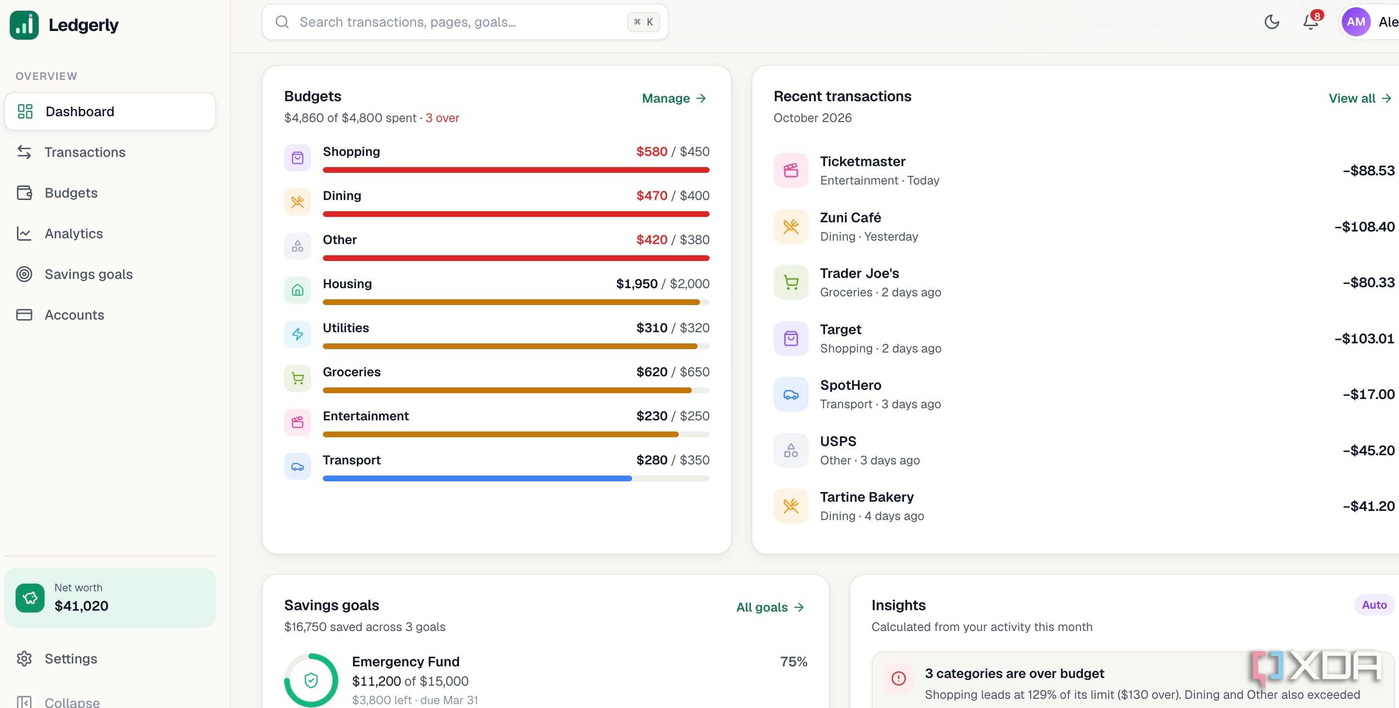Click the Emergency Fund progress ring
1399x708 pixels.
pos(311,680)
